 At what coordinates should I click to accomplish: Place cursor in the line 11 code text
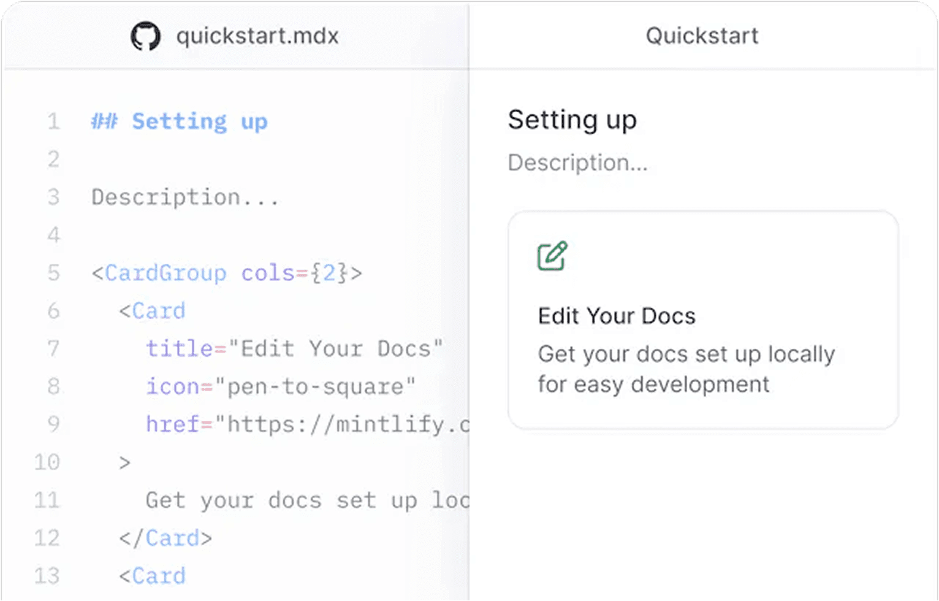306,500
